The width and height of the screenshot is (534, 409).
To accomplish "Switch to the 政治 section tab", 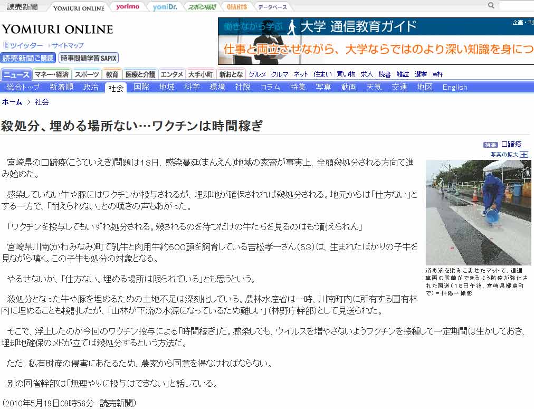I will click(x=91, y=87).
